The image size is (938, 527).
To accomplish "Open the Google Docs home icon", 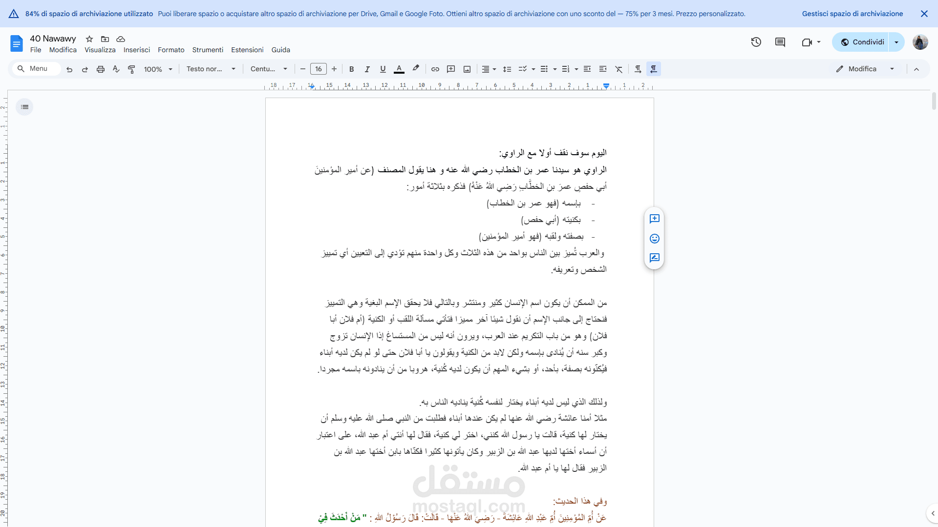I will pos(17,43).
